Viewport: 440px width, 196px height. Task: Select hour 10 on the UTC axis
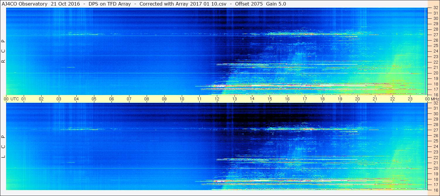coord(182,99)
